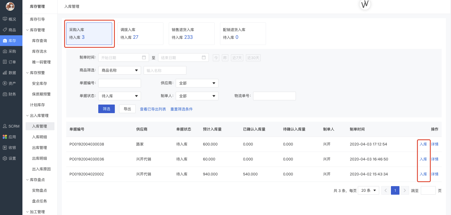Click the 重置筛选条件 link
451x215 pixels.
click(x=182, y=109)
